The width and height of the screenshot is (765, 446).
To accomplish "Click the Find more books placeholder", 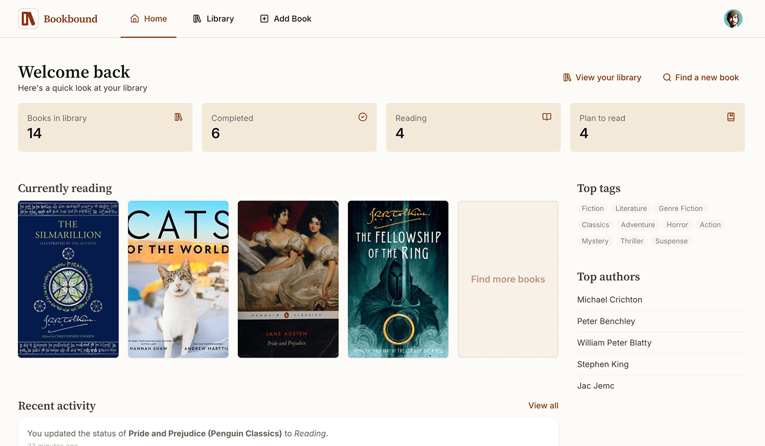I will point(508,279).
